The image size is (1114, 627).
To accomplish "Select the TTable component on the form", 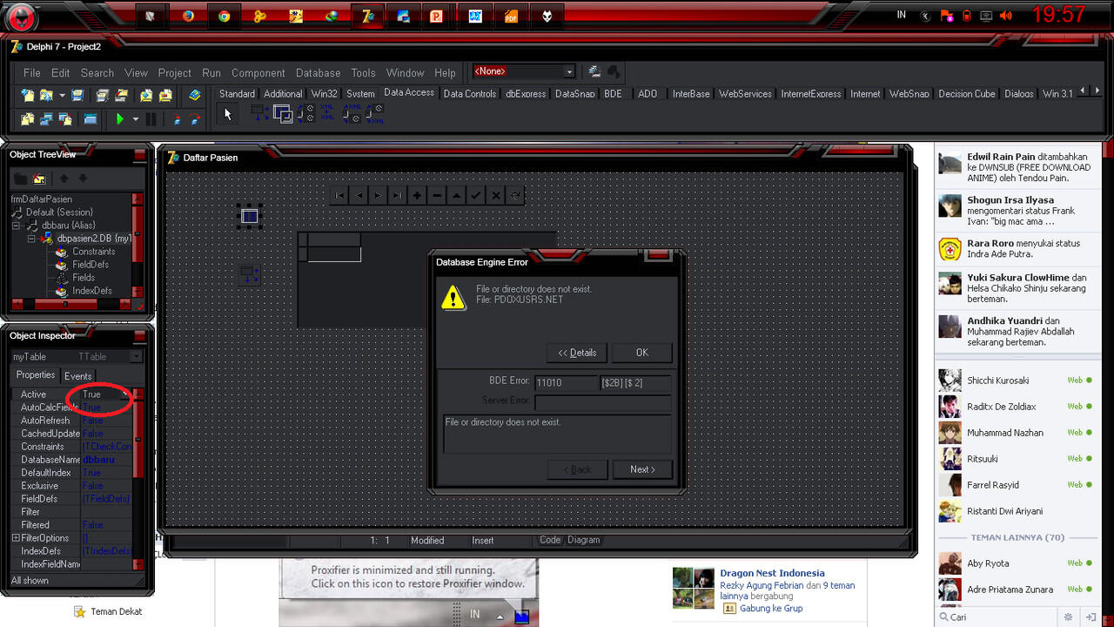I will (x=249, y=216).
